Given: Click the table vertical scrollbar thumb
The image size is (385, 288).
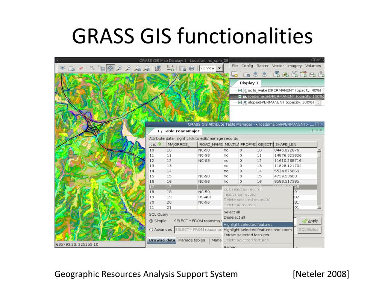Looking at the screenshot, I should 319,156.
